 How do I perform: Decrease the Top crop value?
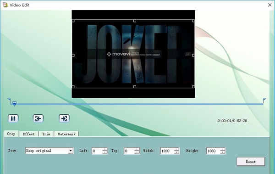[137, 152]
